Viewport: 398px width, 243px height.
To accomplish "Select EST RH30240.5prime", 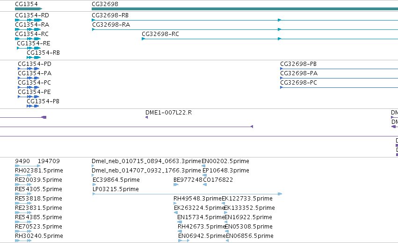I will point(39,236).
